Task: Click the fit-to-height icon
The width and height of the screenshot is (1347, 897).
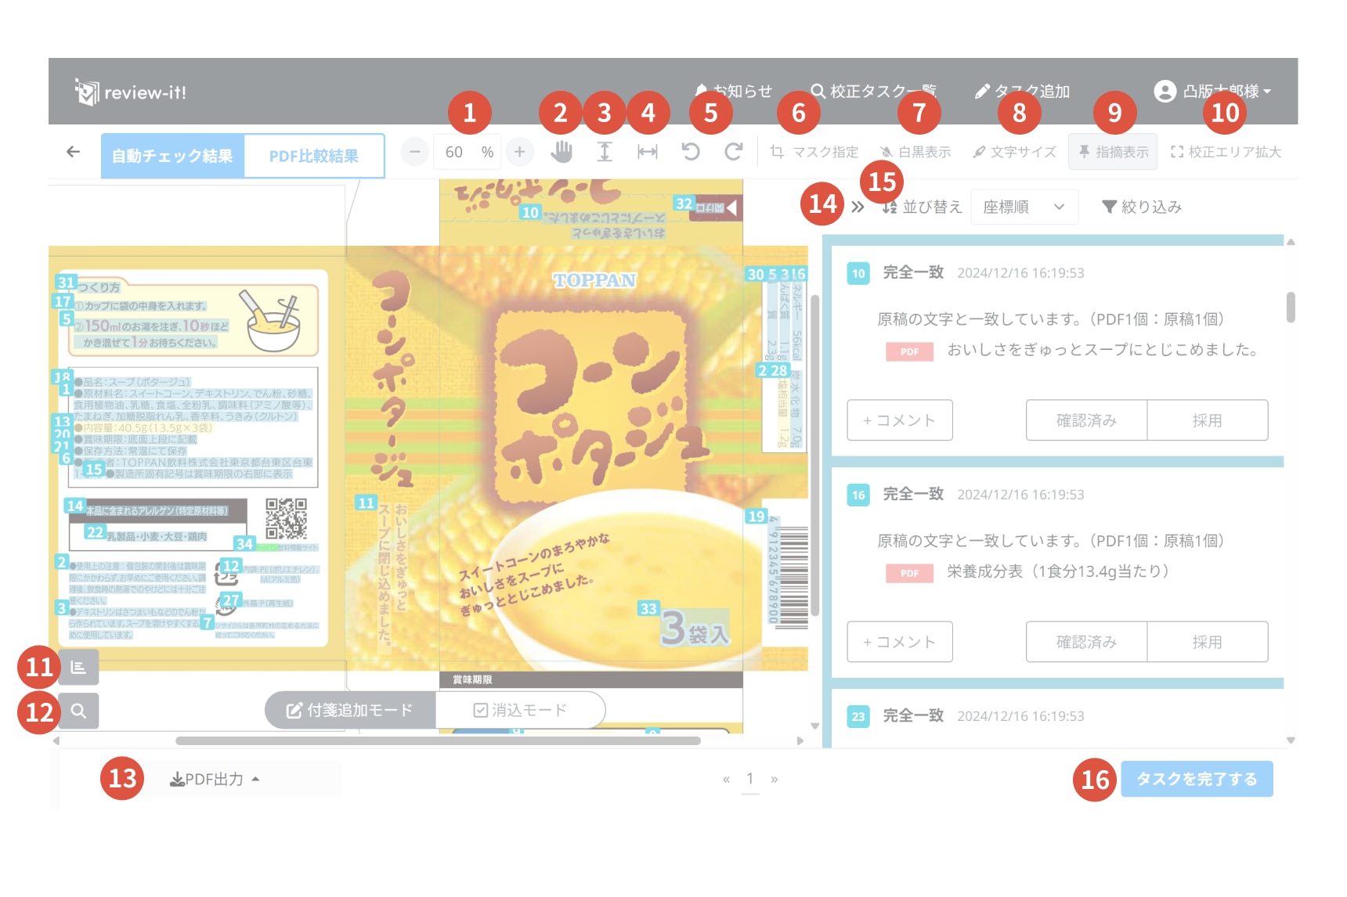Action: [x=605, y=152]
